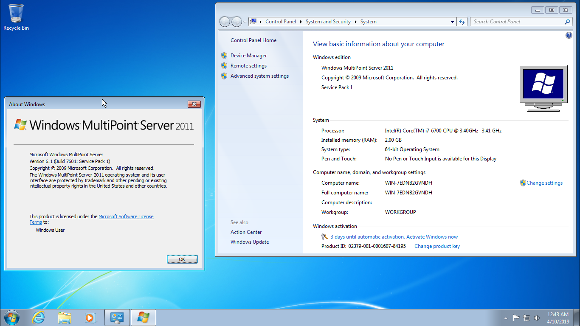This screenshot has width=580, height=326.
Task: Open Device Manager link
Action: point(249,56)
